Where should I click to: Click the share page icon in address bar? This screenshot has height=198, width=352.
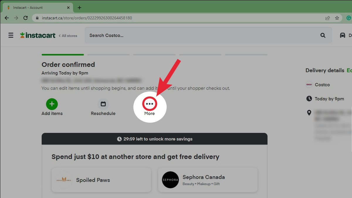click(328, 18)
